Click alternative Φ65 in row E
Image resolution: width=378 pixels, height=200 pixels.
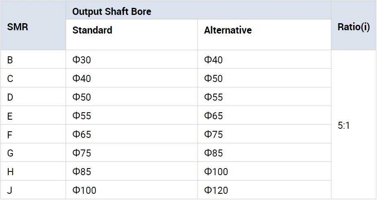264,115
